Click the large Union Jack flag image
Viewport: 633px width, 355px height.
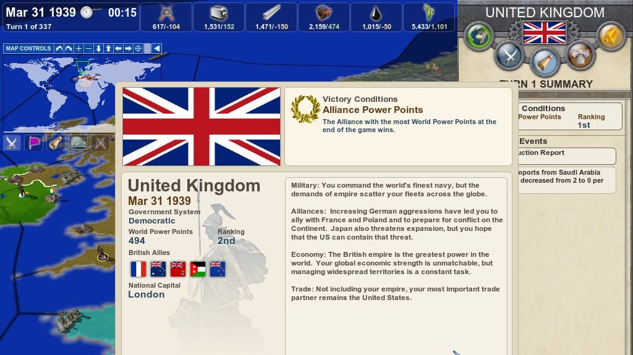pos(201,127)
